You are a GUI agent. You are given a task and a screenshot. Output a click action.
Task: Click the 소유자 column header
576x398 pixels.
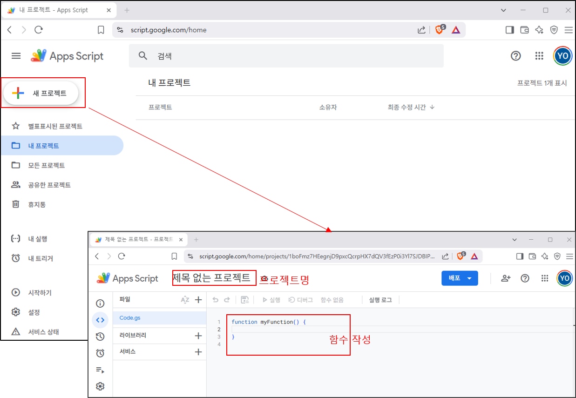click(328, 107)
